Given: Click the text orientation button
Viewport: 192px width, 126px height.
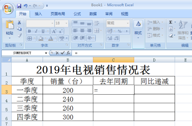Looking at the screenshot, I should [90, 38].
